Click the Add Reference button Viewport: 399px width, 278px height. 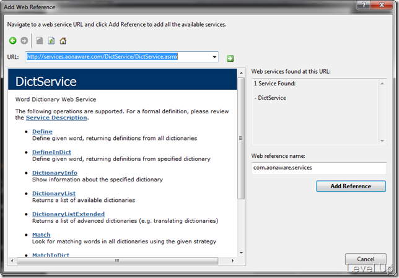tap(351, 186)
